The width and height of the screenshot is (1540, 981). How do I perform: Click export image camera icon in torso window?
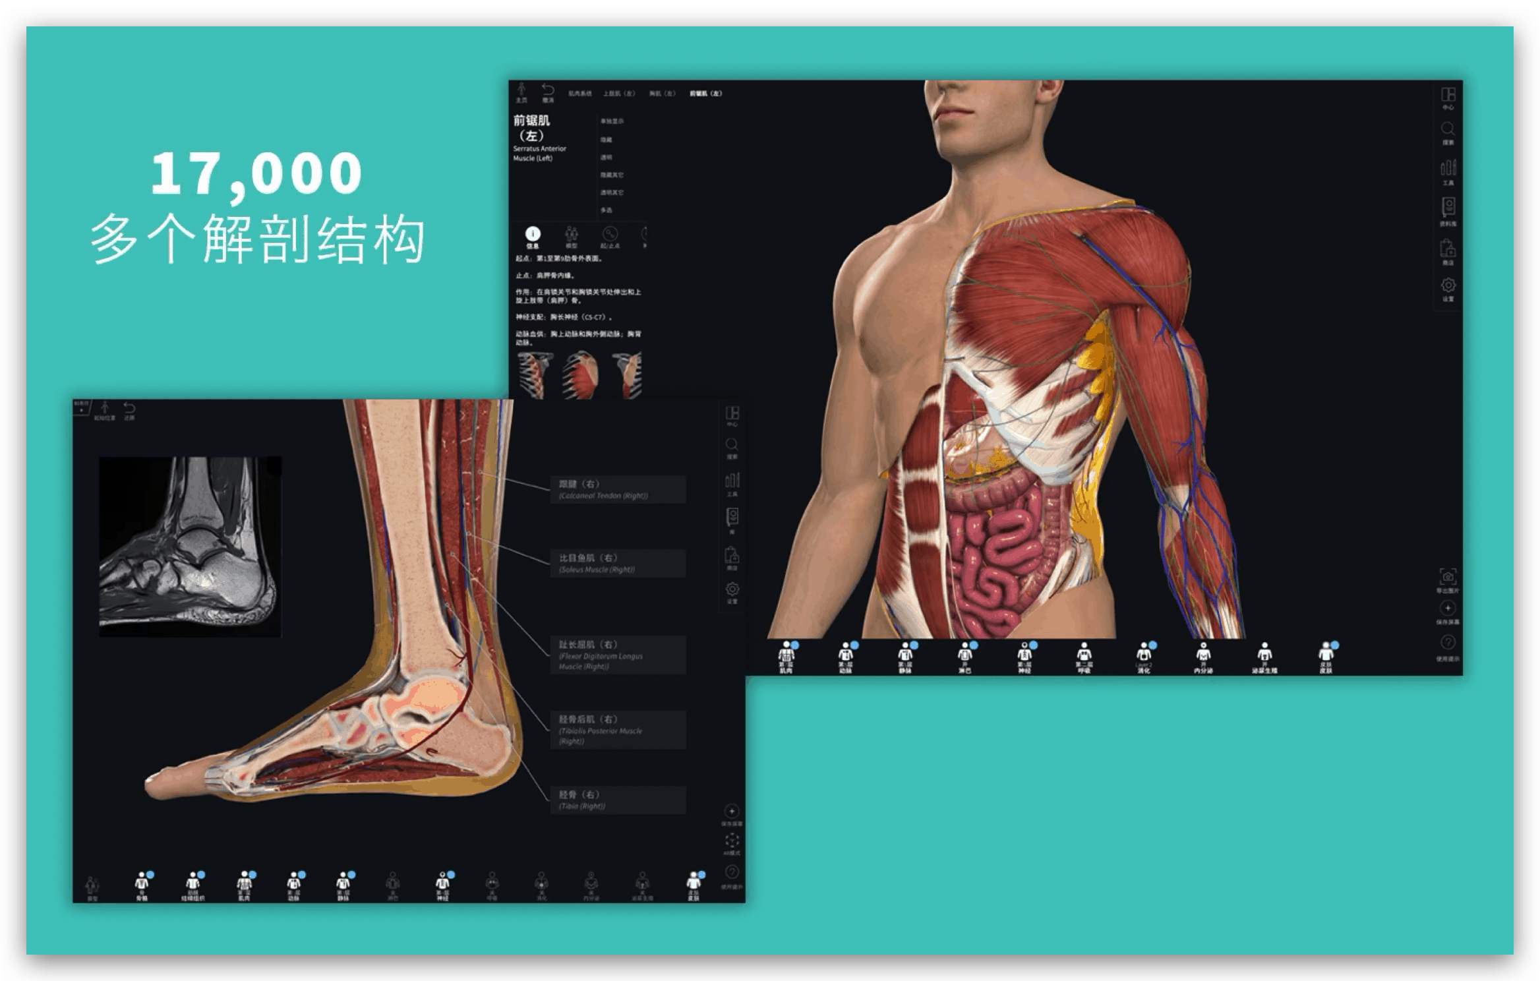pos(1448,580)
